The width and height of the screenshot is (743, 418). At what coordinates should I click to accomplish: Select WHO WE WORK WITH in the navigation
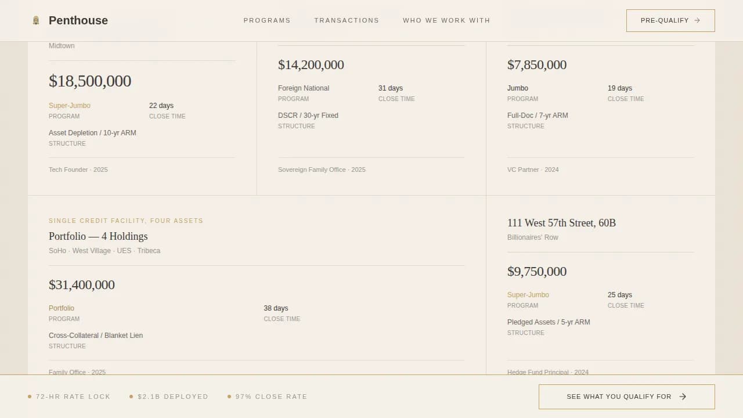pyautogui.click(x=446, y=20)
